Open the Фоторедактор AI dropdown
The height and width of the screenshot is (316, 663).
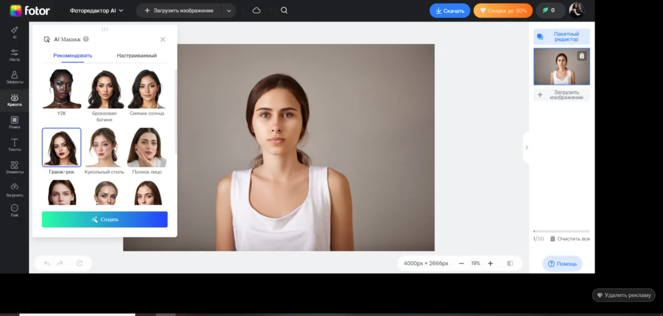coord(97,10)
